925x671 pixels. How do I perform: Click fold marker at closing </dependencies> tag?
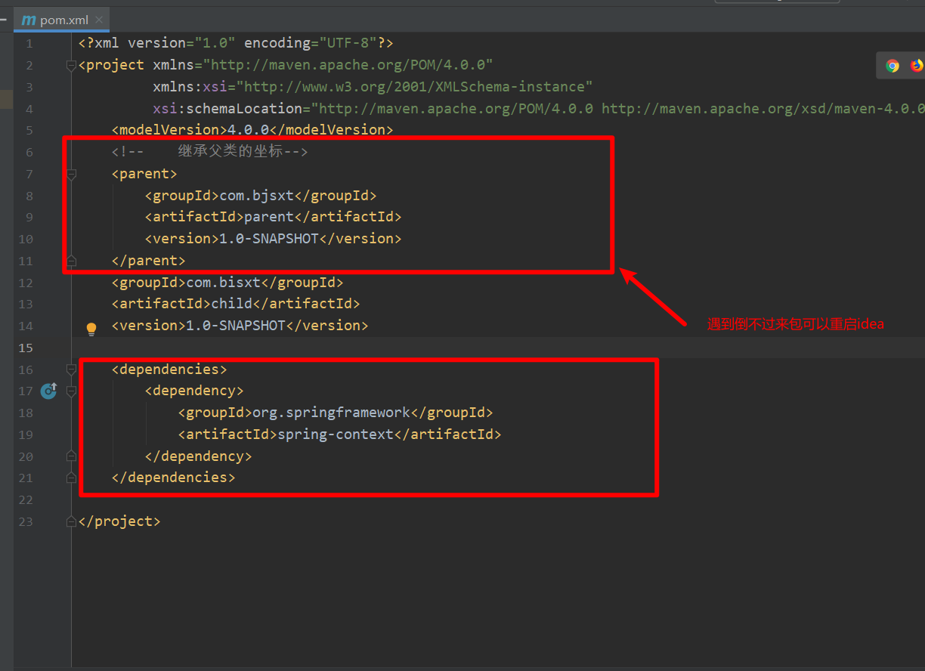tap(71, 478)
